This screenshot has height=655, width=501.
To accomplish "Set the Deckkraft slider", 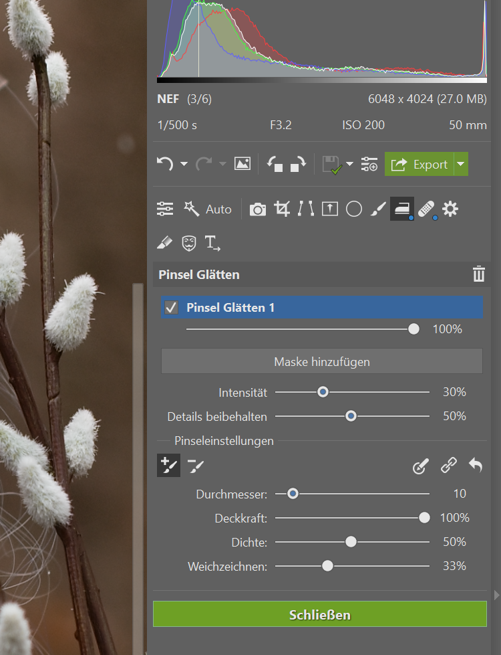I will [352, 518].
